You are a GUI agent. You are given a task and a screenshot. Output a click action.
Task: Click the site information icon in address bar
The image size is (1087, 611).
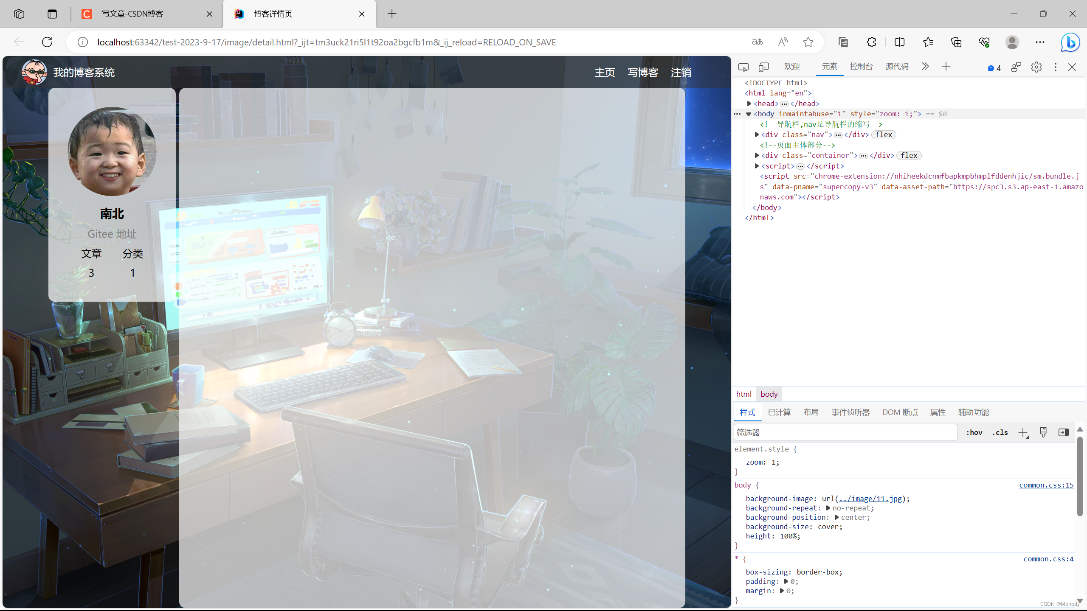click(x=83, y=42)
